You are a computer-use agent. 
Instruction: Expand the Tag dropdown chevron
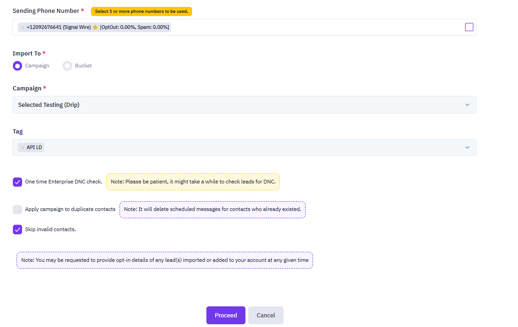pos(467,147)
